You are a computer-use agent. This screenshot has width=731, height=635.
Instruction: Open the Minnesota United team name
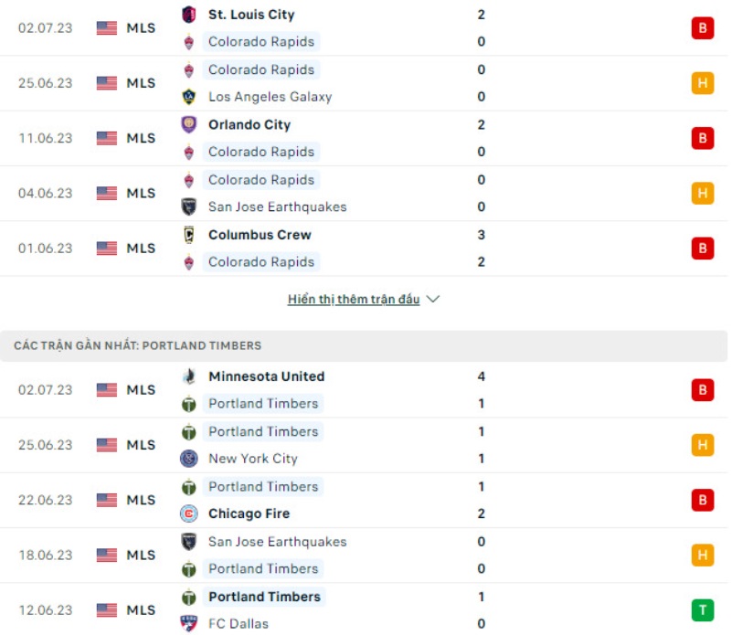click(266, 376)
